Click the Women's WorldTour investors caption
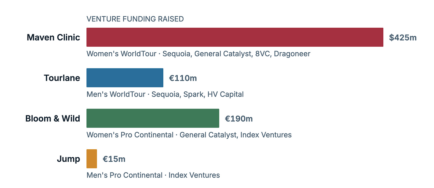Viewport: 434px width, 188px height. click(x=199, y=54)
